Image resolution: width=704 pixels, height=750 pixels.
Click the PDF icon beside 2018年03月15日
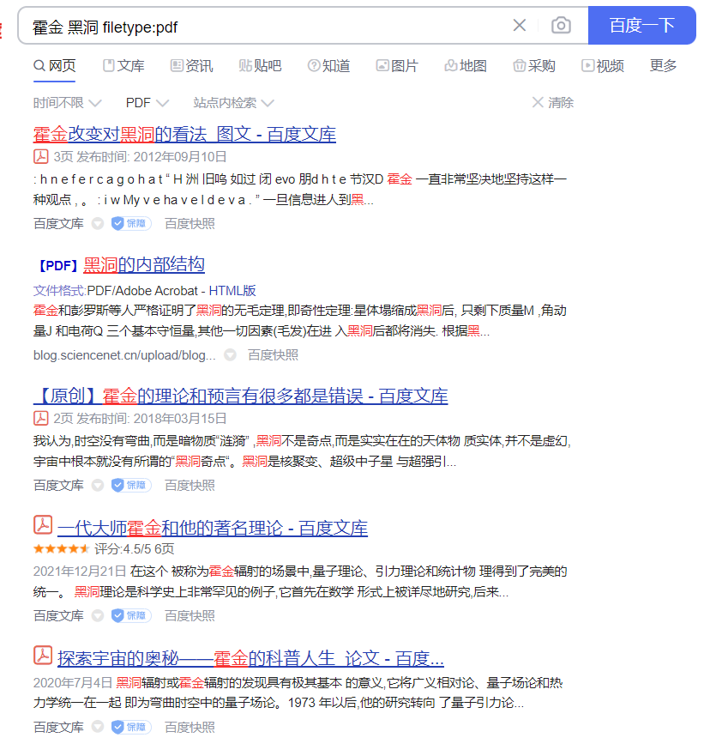[x=40, y=418]
